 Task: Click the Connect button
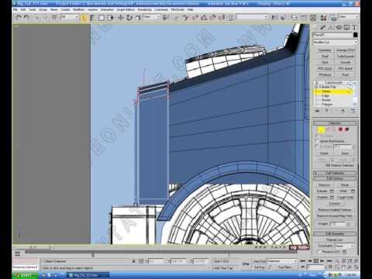335,204
